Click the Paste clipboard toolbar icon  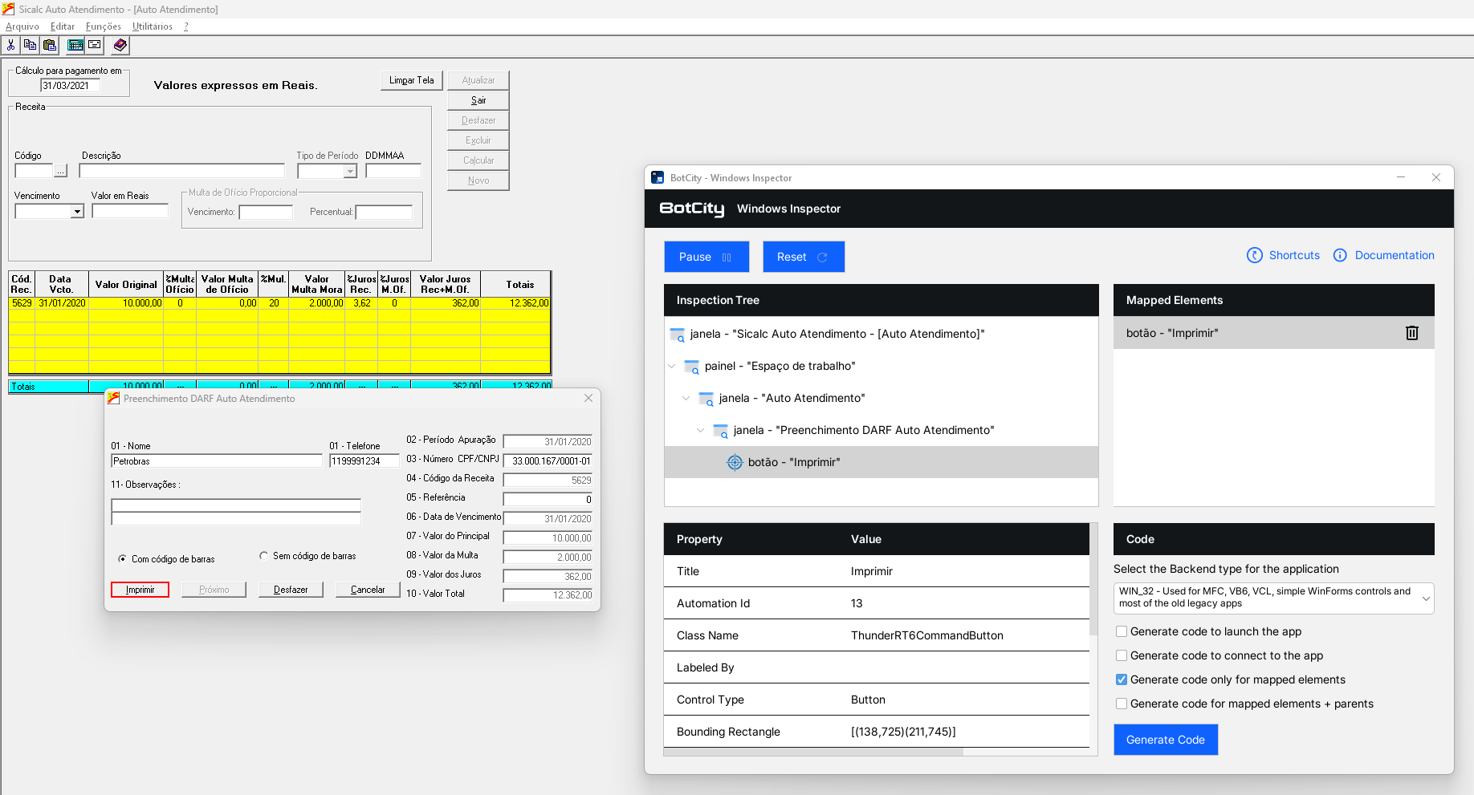50,45
